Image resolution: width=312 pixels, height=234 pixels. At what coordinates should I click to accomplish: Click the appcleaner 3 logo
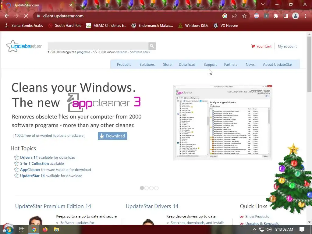(104, 102)
